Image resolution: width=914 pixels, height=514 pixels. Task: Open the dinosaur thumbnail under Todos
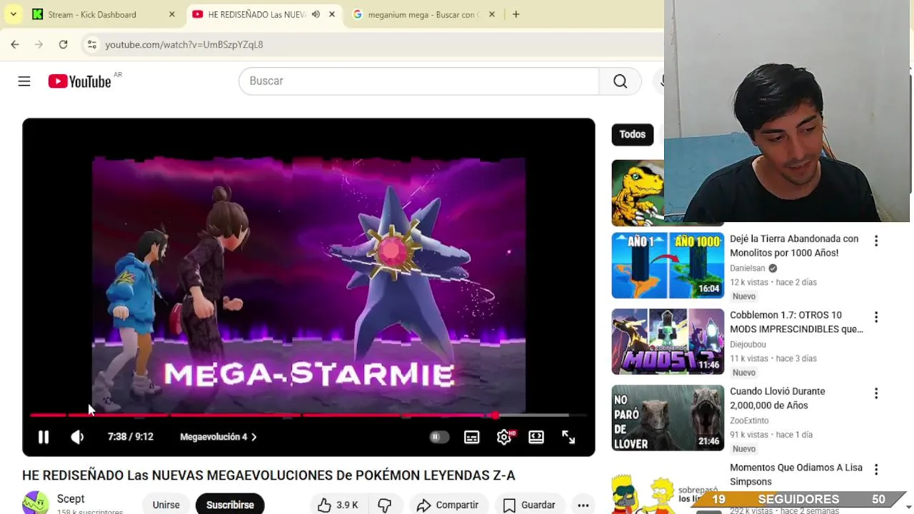coord(638,193)
